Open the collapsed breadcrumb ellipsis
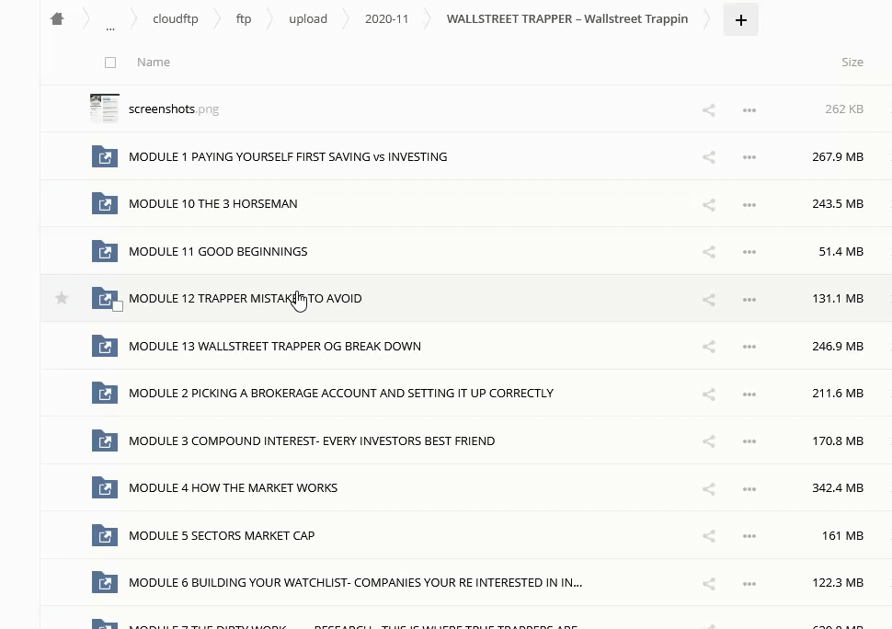 [x=110, y=27]
